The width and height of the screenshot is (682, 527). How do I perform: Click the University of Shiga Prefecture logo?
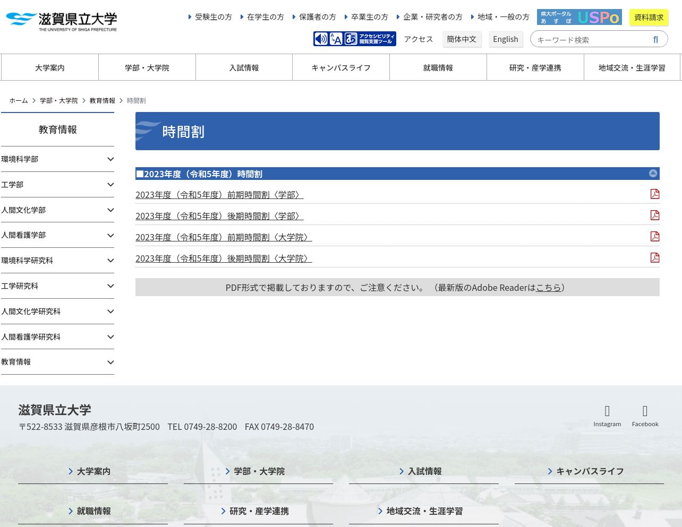coord(62,22)
